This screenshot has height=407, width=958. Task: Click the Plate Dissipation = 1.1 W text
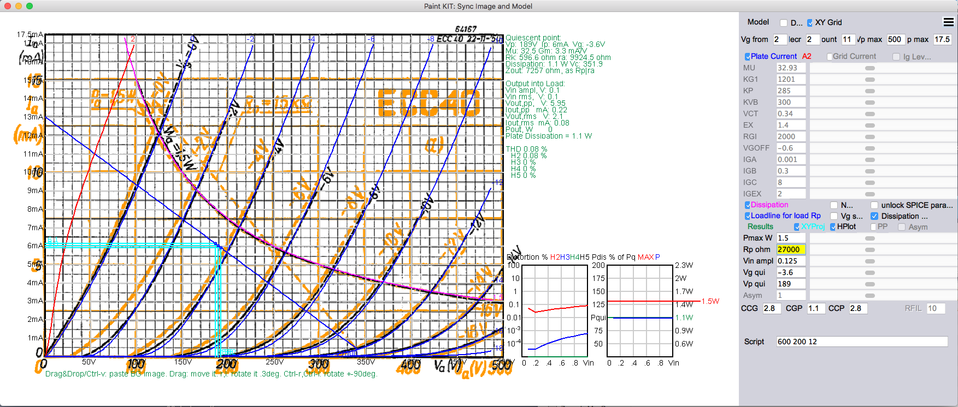click(549, 136)
